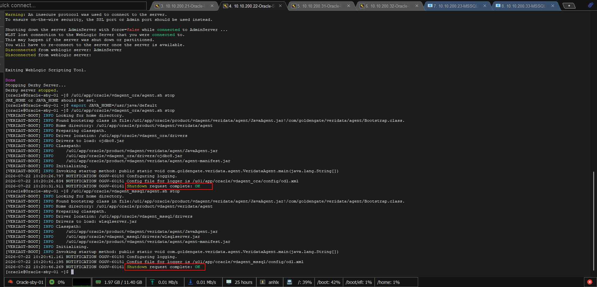Click the anhlx user icon

pos(263,282)
